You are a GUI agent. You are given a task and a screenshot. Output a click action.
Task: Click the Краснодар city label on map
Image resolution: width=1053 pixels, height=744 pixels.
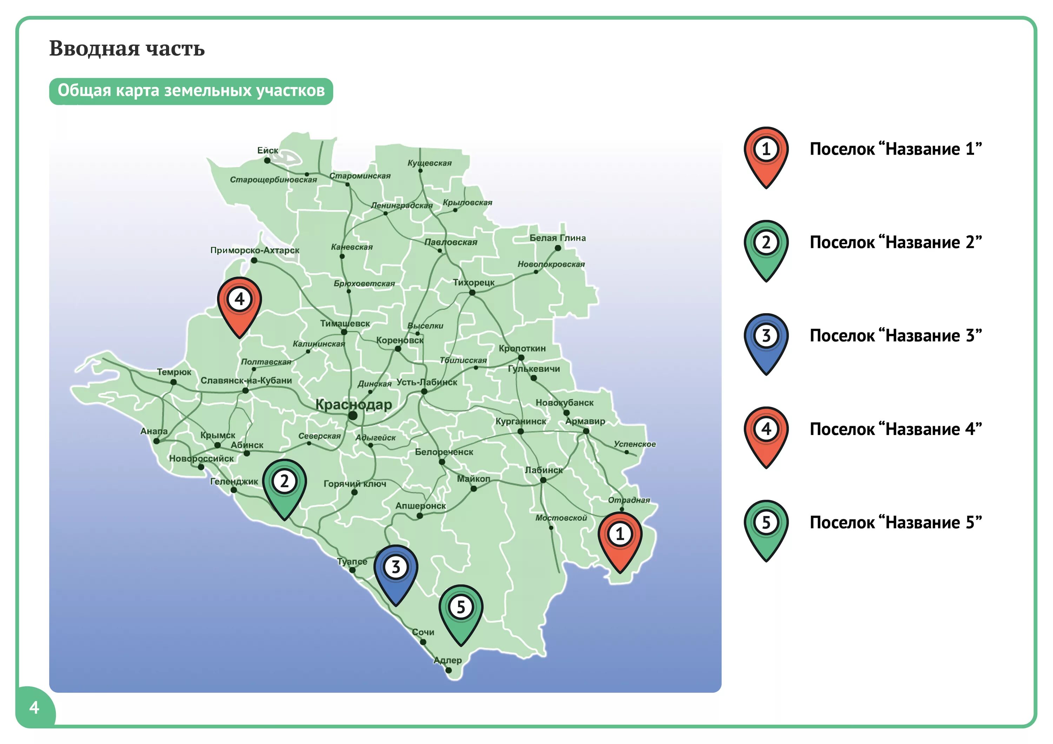pos(353,405)
